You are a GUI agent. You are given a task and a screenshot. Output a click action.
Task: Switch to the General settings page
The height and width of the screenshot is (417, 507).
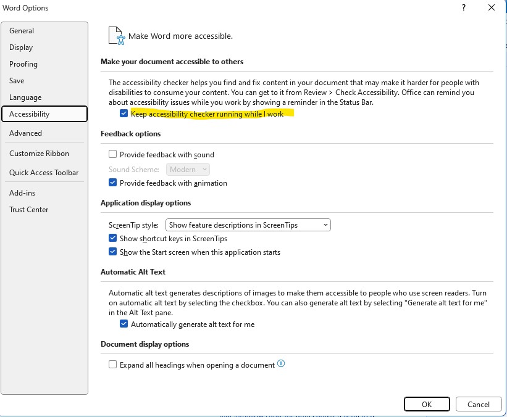tap(22, 30)
